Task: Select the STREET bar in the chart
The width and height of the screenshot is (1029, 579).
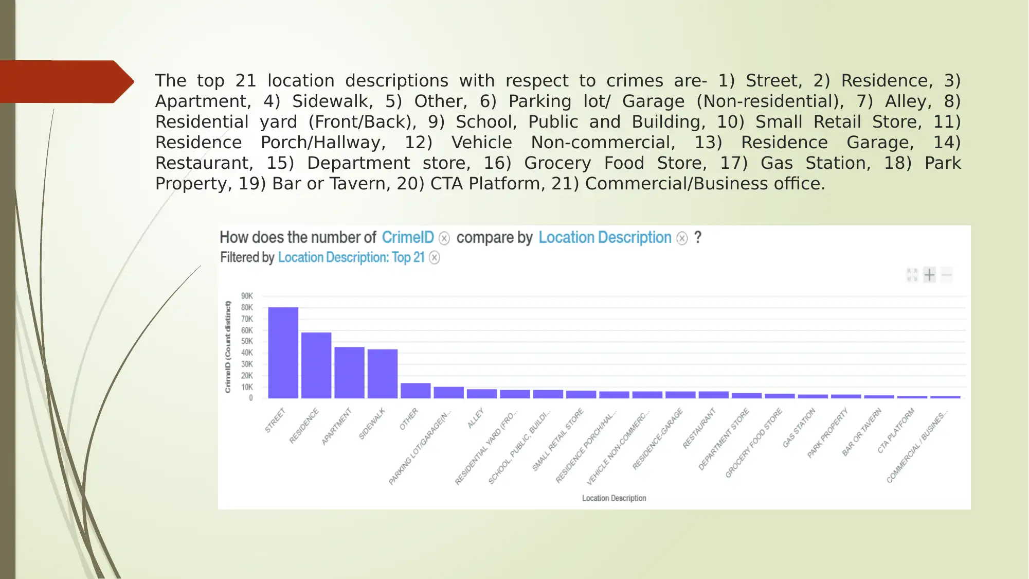Action: pyautogui.click(x=283, y=353)
